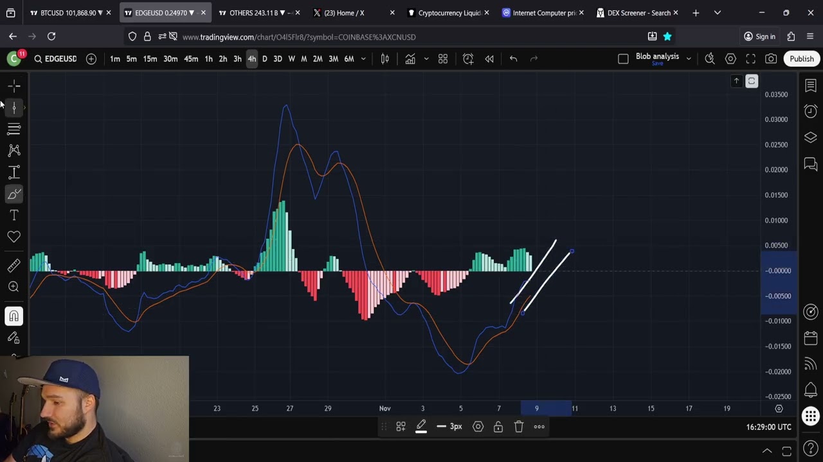
Task: Open drawing templates in floating toolbar
Action: point(401,427)
